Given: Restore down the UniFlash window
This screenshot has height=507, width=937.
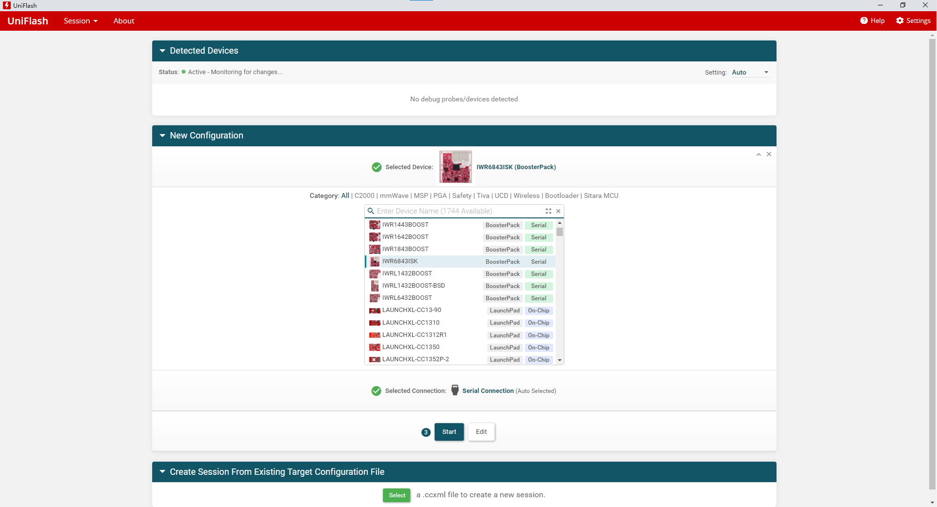Looking at the screenshot, I should (903, 5).
